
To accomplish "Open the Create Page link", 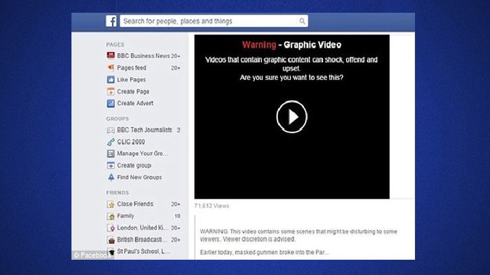I will pos(133,91).
